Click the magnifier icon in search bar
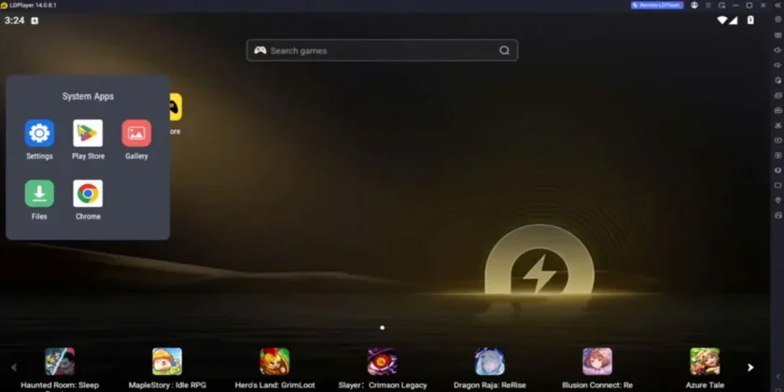This screenshot has width=784, height=392. point(505,50)
